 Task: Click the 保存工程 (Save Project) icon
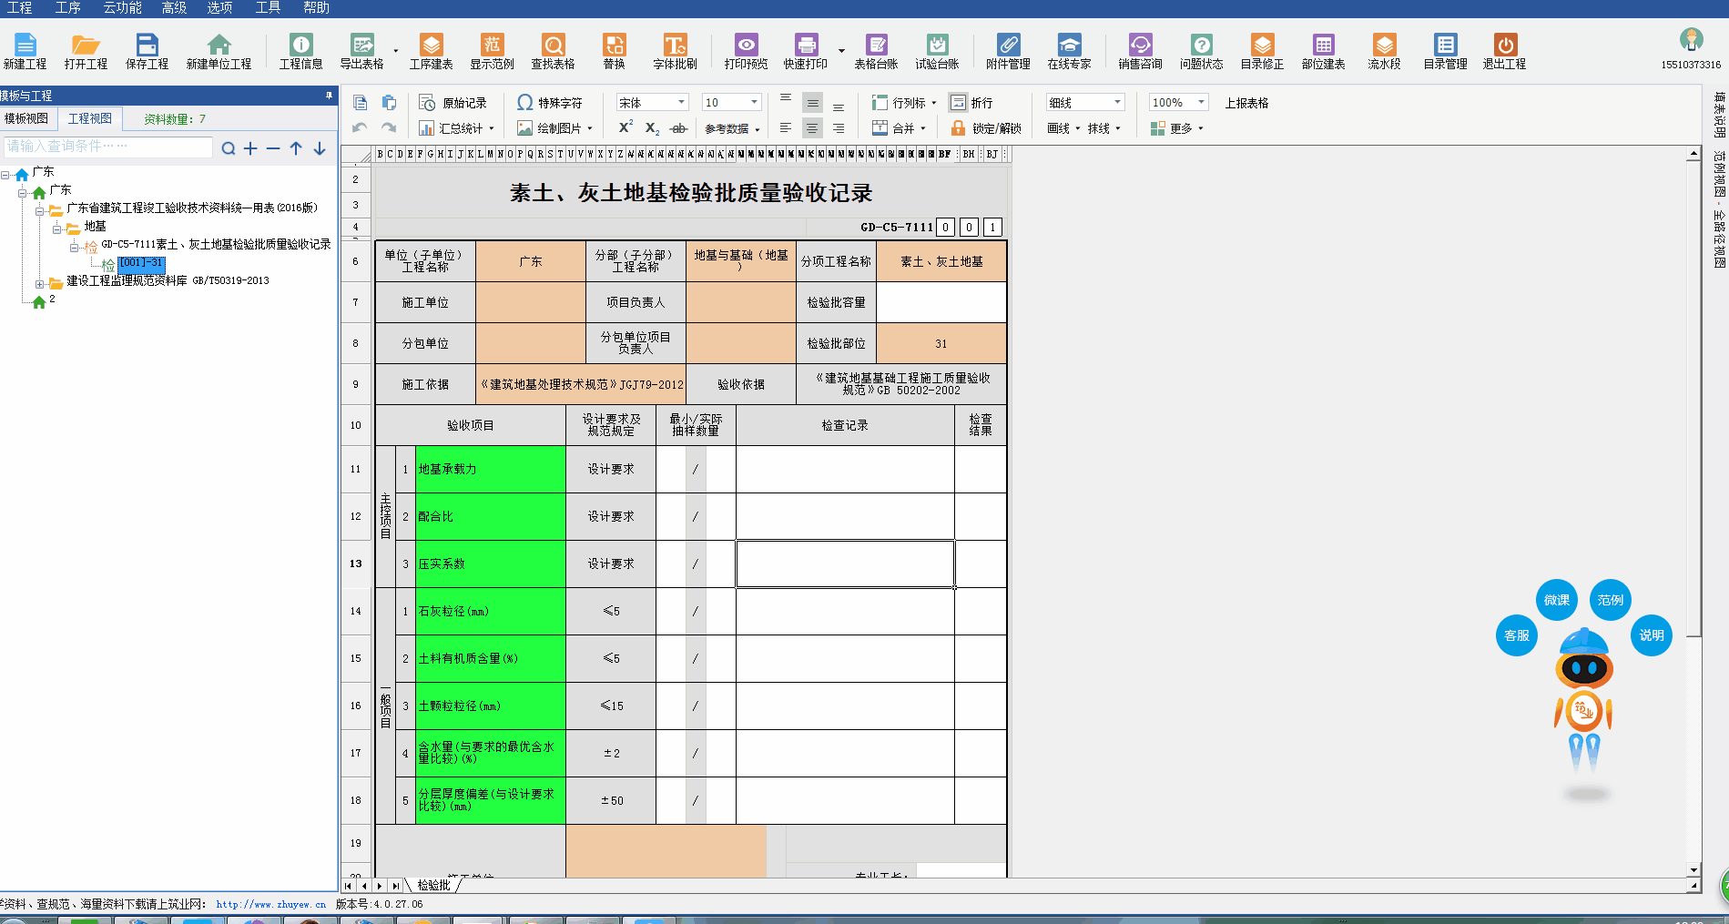[147, 46]
